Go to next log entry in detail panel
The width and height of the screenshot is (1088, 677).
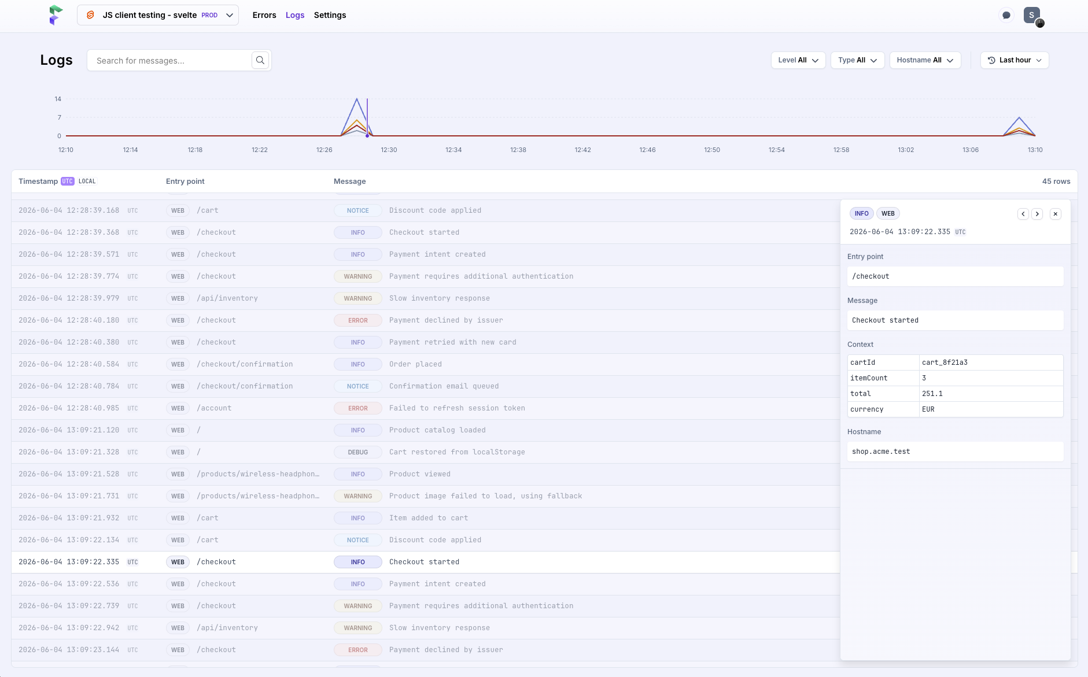[1038, 214]
